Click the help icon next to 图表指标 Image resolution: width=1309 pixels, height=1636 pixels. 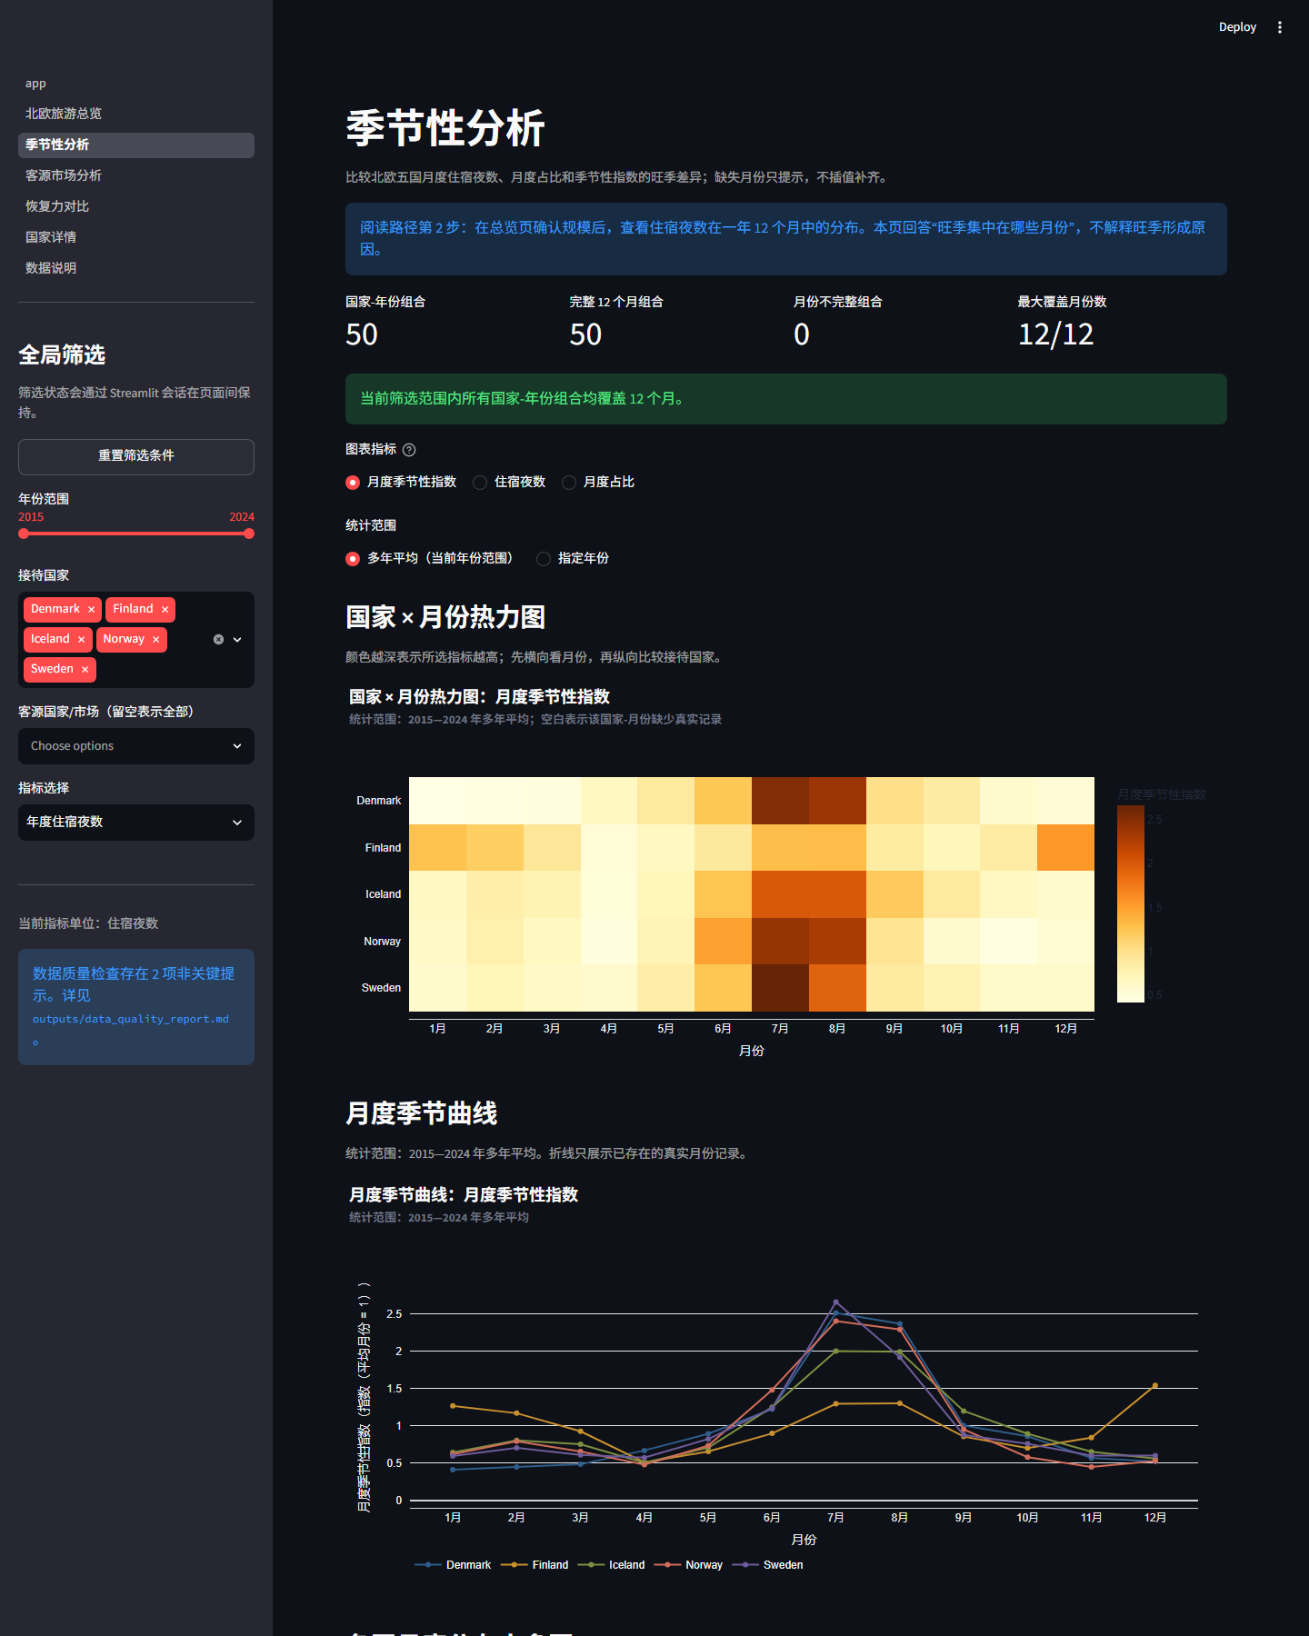[409, 450]
